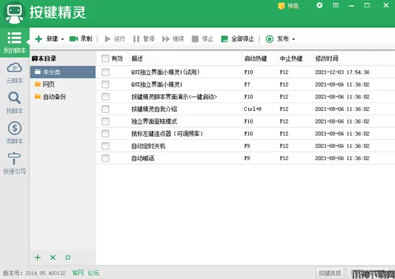Expand the 发布 publish dropdown
The height and width of the screenshot is (279, 395).
coord(294,39)
